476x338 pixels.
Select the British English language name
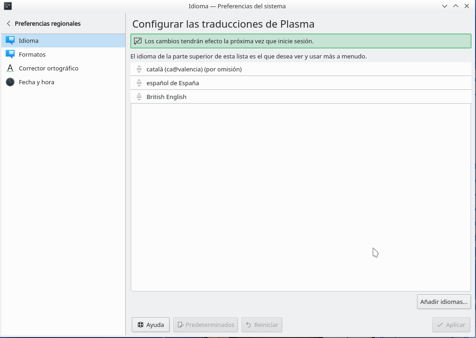coord(166,97)
